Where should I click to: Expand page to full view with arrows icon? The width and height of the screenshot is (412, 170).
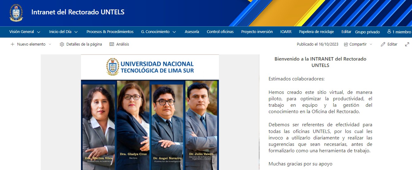407,44
